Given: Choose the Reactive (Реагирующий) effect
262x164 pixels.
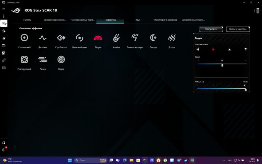Looking at the screenshot, I should point(24,59).
